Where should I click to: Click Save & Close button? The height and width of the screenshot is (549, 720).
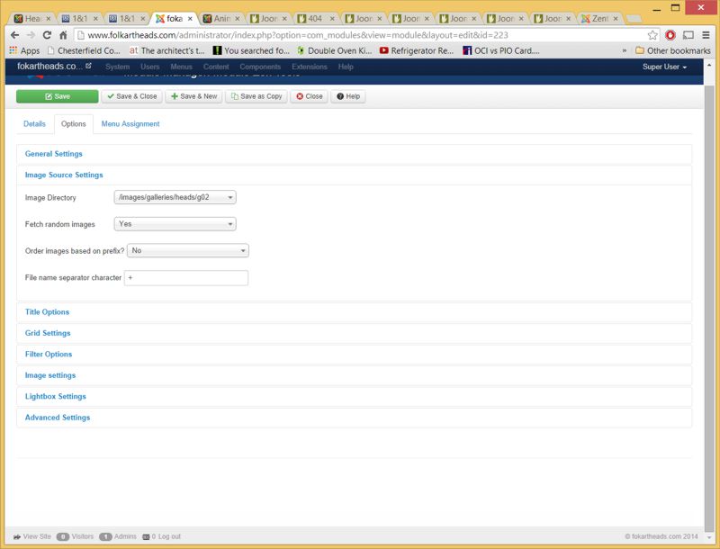tap(131, 96)
